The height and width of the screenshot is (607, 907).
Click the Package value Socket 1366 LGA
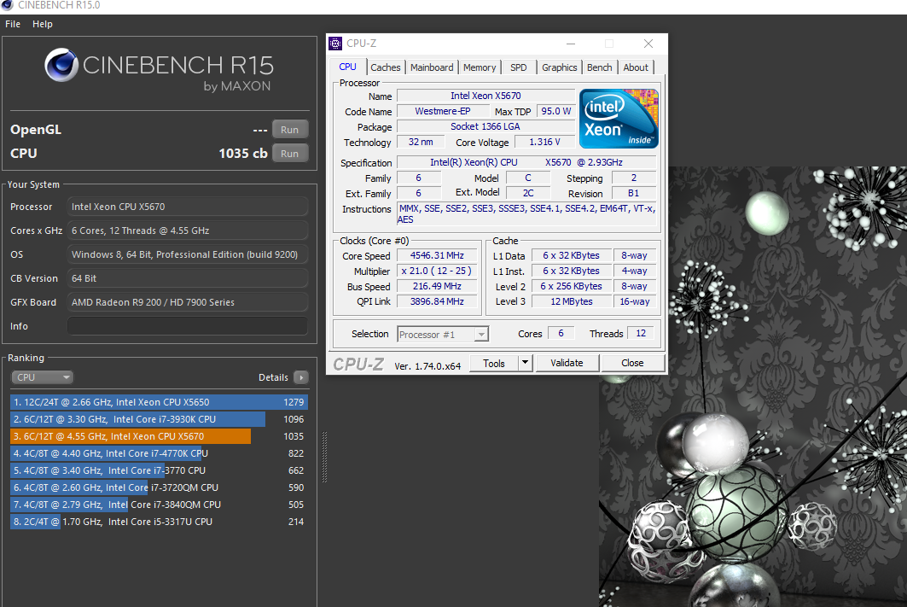[485, 126]
